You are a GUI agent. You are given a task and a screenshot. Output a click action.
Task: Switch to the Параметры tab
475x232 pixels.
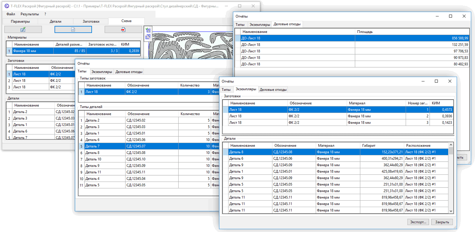(x=20, y=21)
